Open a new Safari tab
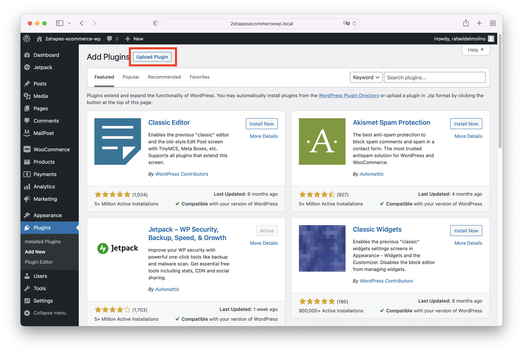Image resolution: width=523 pixels, height=353 pixels. 479,23
